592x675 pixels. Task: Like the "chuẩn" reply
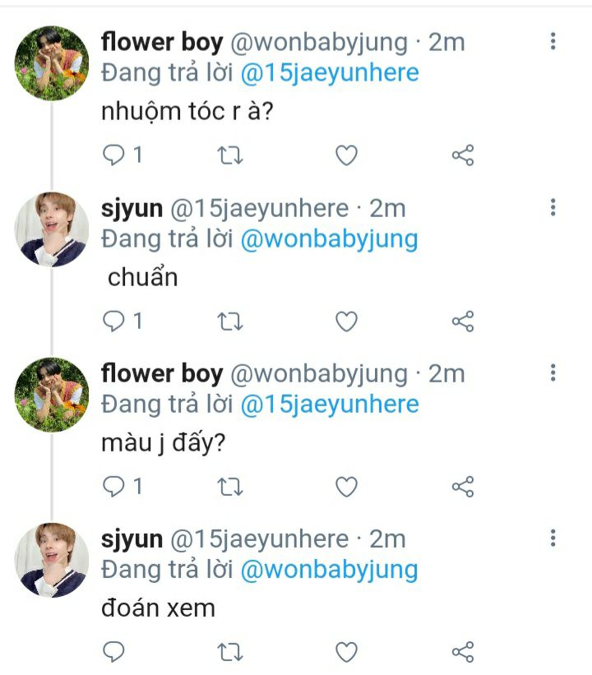[347, 321]
